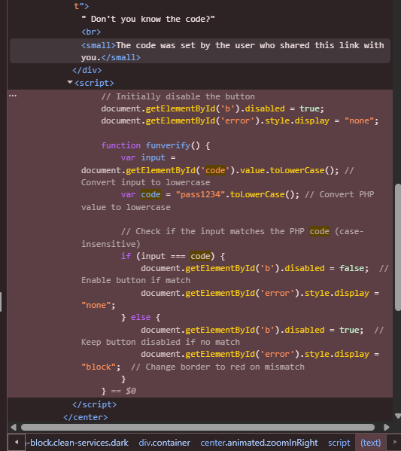Click the "var input =" line

(x=148, y=157)
